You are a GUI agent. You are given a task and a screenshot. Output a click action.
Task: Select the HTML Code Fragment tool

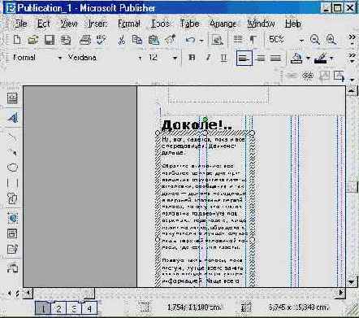tap(12, 249)
